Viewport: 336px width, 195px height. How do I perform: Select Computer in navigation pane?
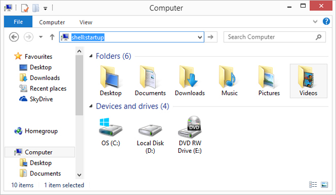click(x=40, y=152)
